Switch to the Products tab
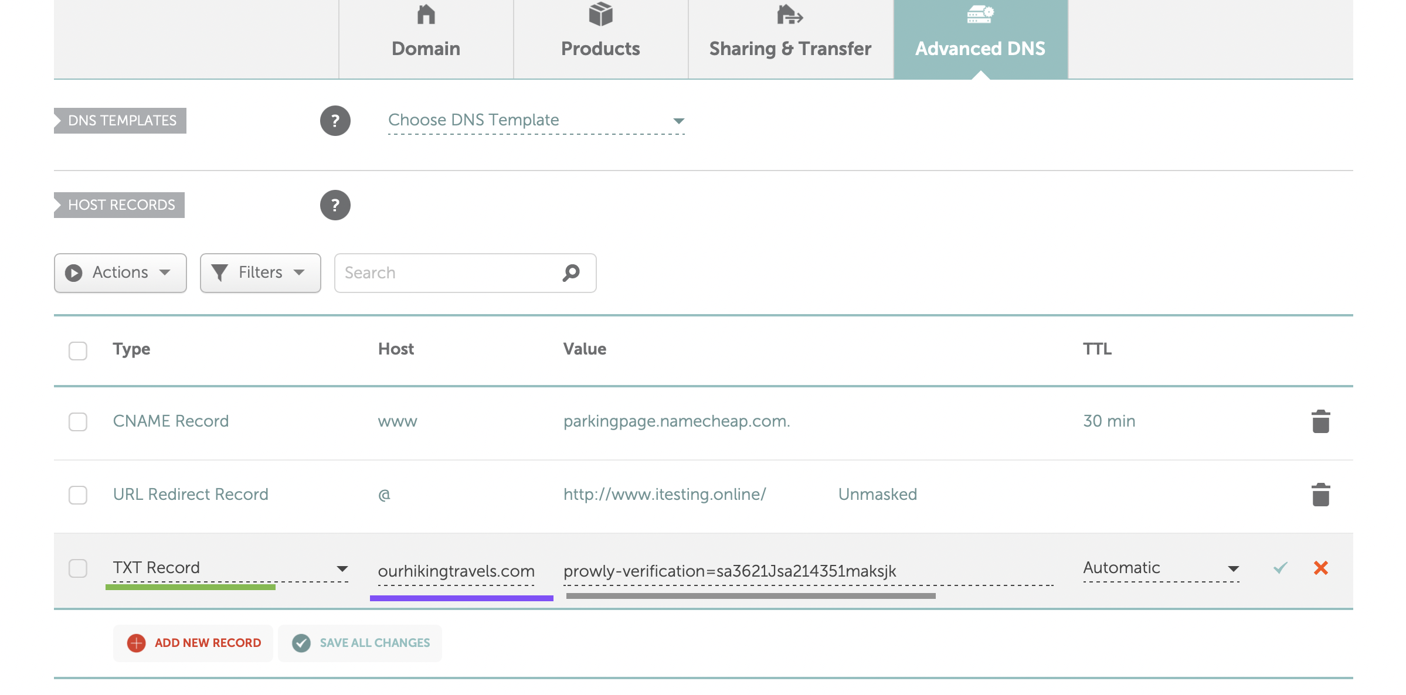Image resolution: width=1406 pixels, height=695 pixels. pyautogui.click(x=600, y=38)
